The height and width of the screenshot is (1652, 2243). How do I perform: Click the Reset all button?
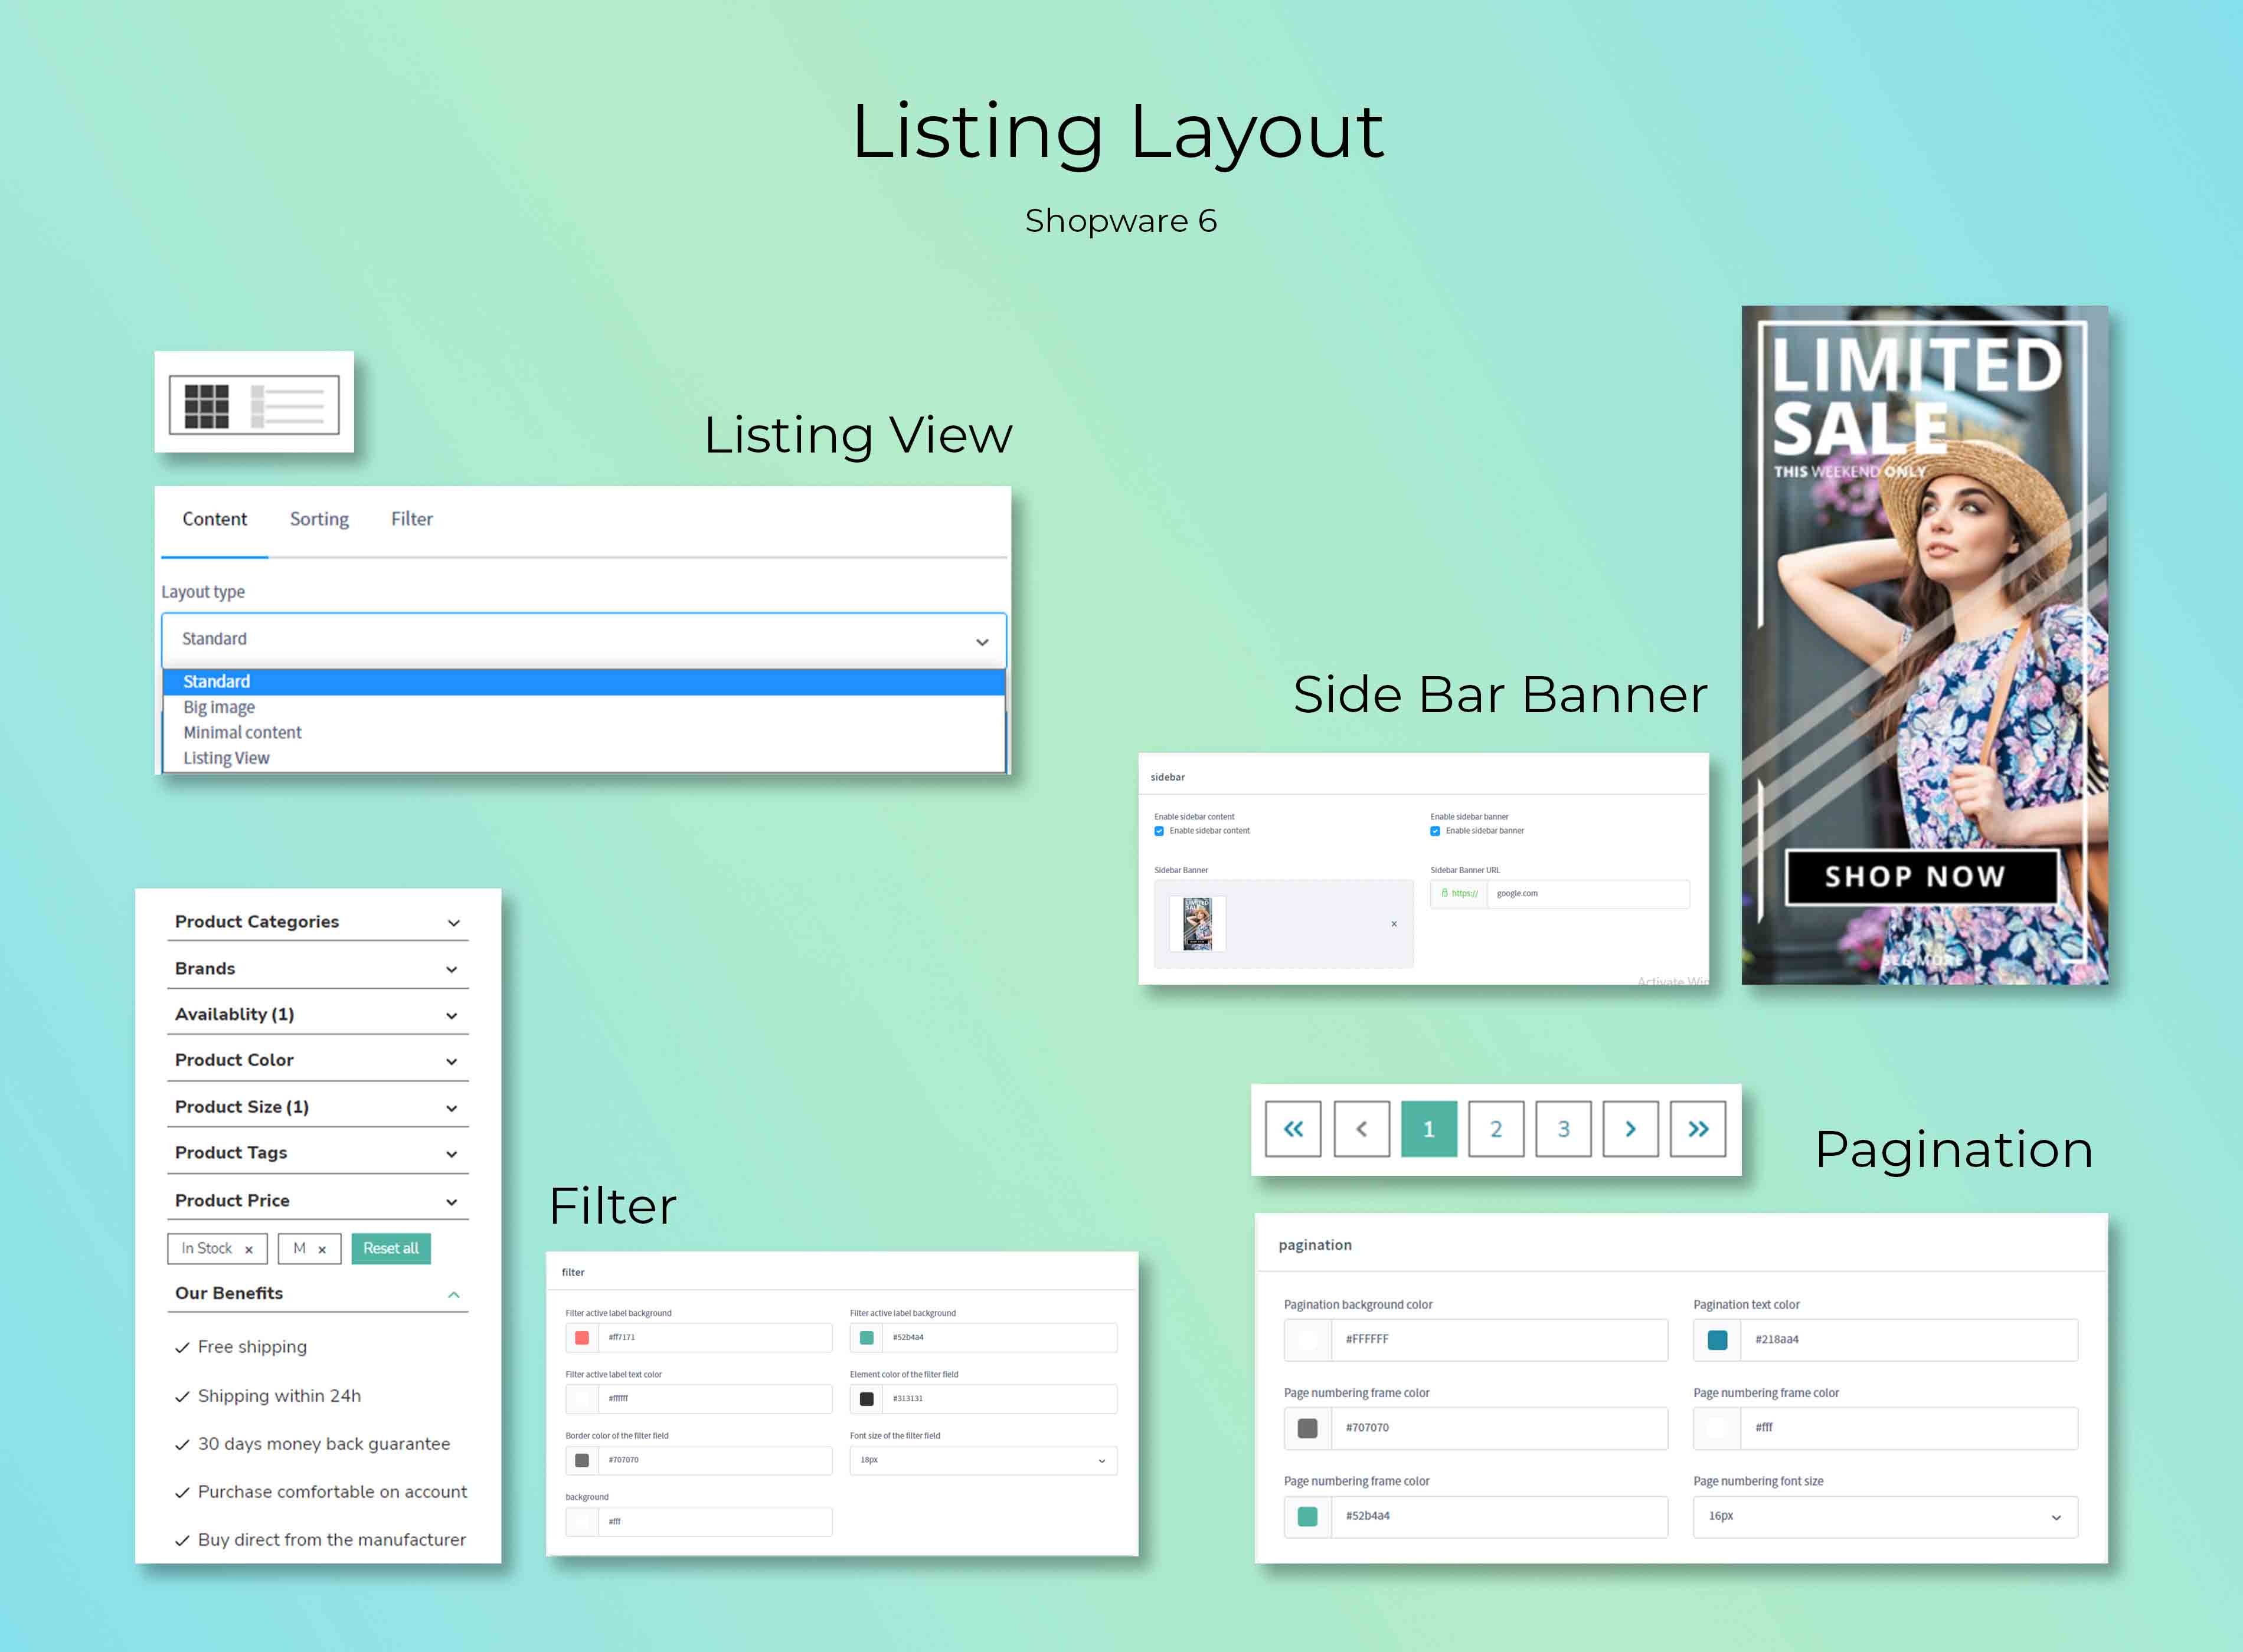(x=391, y=1249)
